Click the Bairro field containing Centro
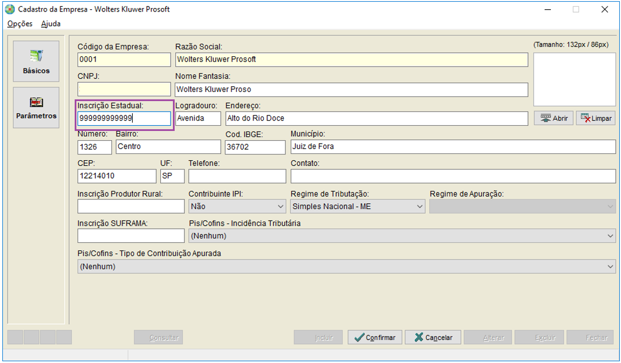 coord(168,147)
